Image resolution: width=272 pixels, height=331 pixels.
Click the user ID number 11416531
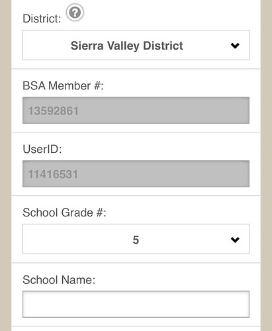coord(53,174)
